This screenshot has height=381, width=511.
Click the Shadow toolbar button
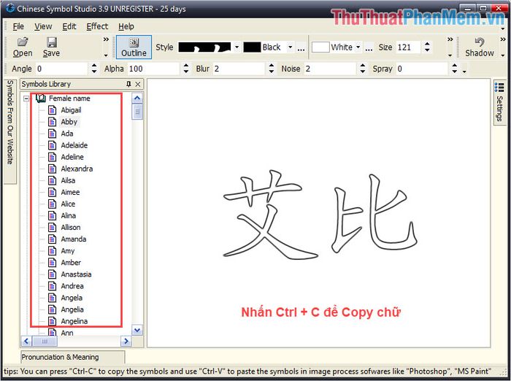pos(480,47)
